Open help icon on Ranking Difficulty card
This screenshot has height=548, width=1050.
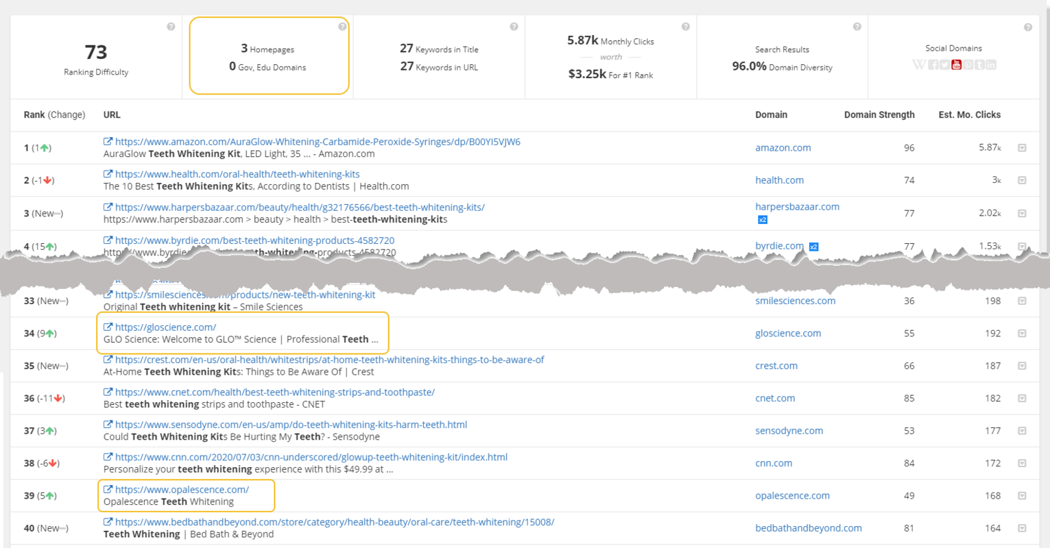tap(171, 27)
